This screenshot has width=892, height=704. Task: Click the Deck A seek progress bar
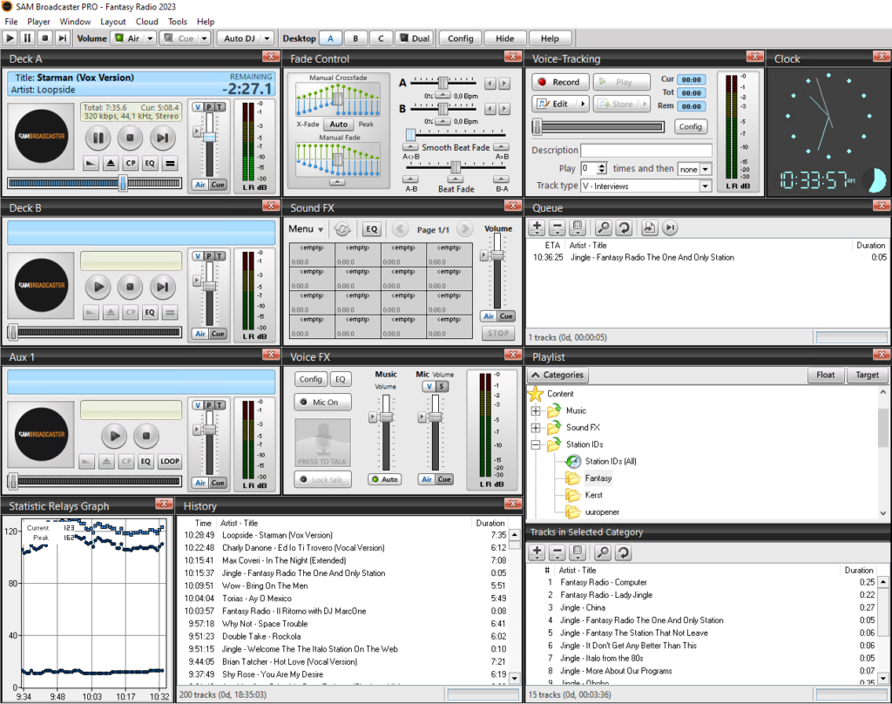tap(94, 183)
